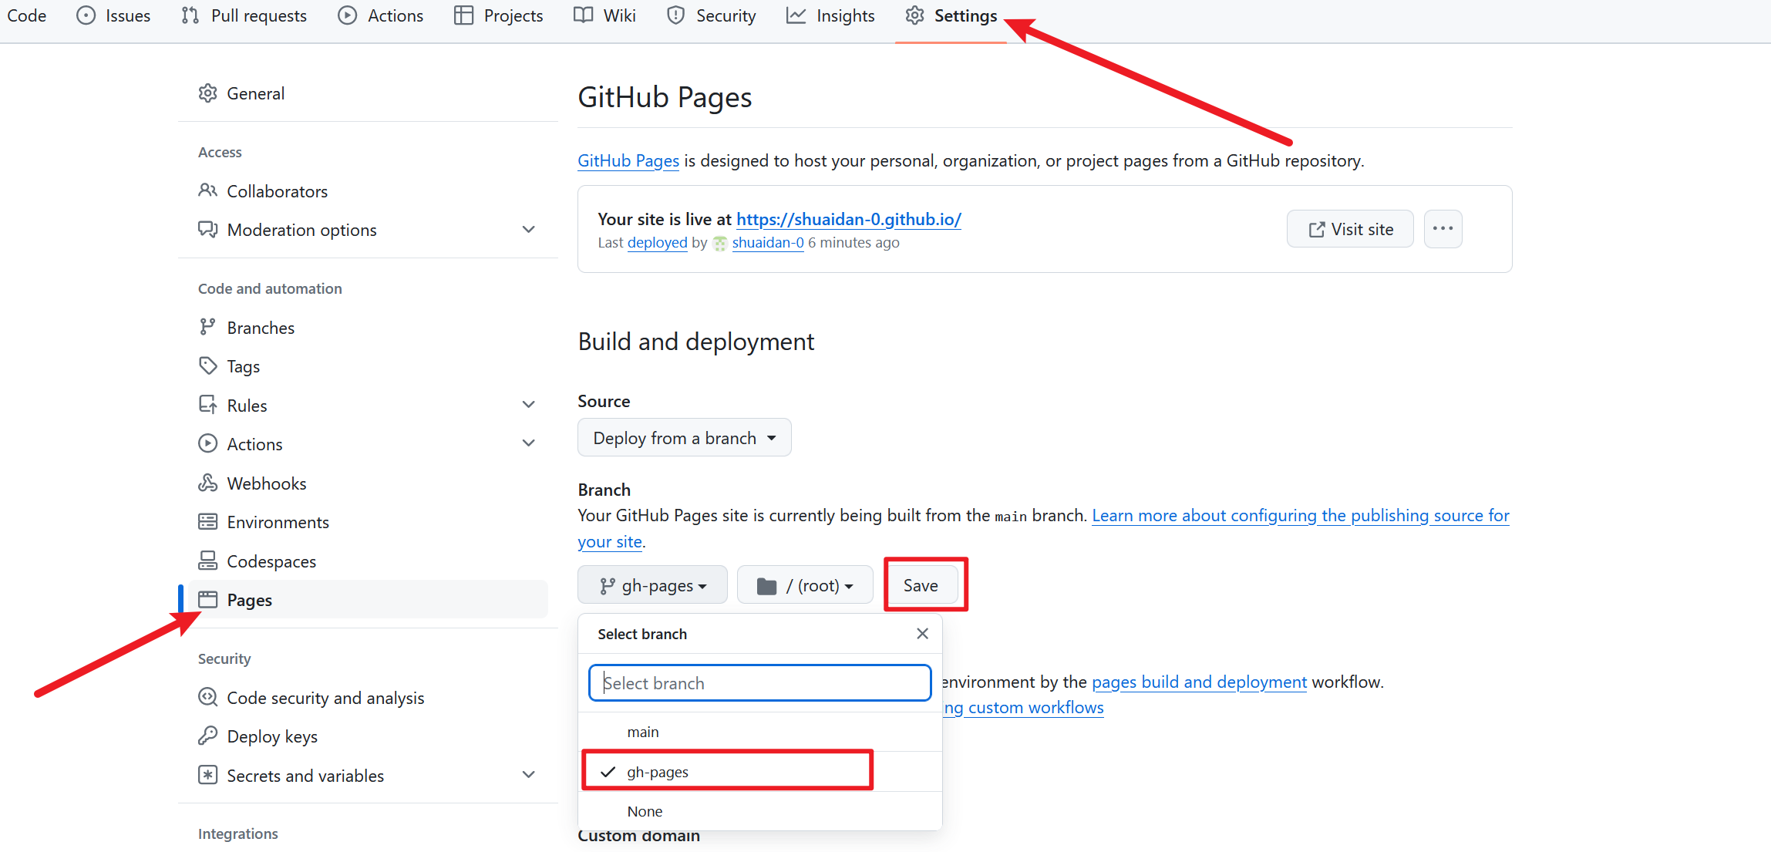The width and height of the screenshot is (1771, 852).
Task: Click the Issues circle icon
Action: click(86, 16)
